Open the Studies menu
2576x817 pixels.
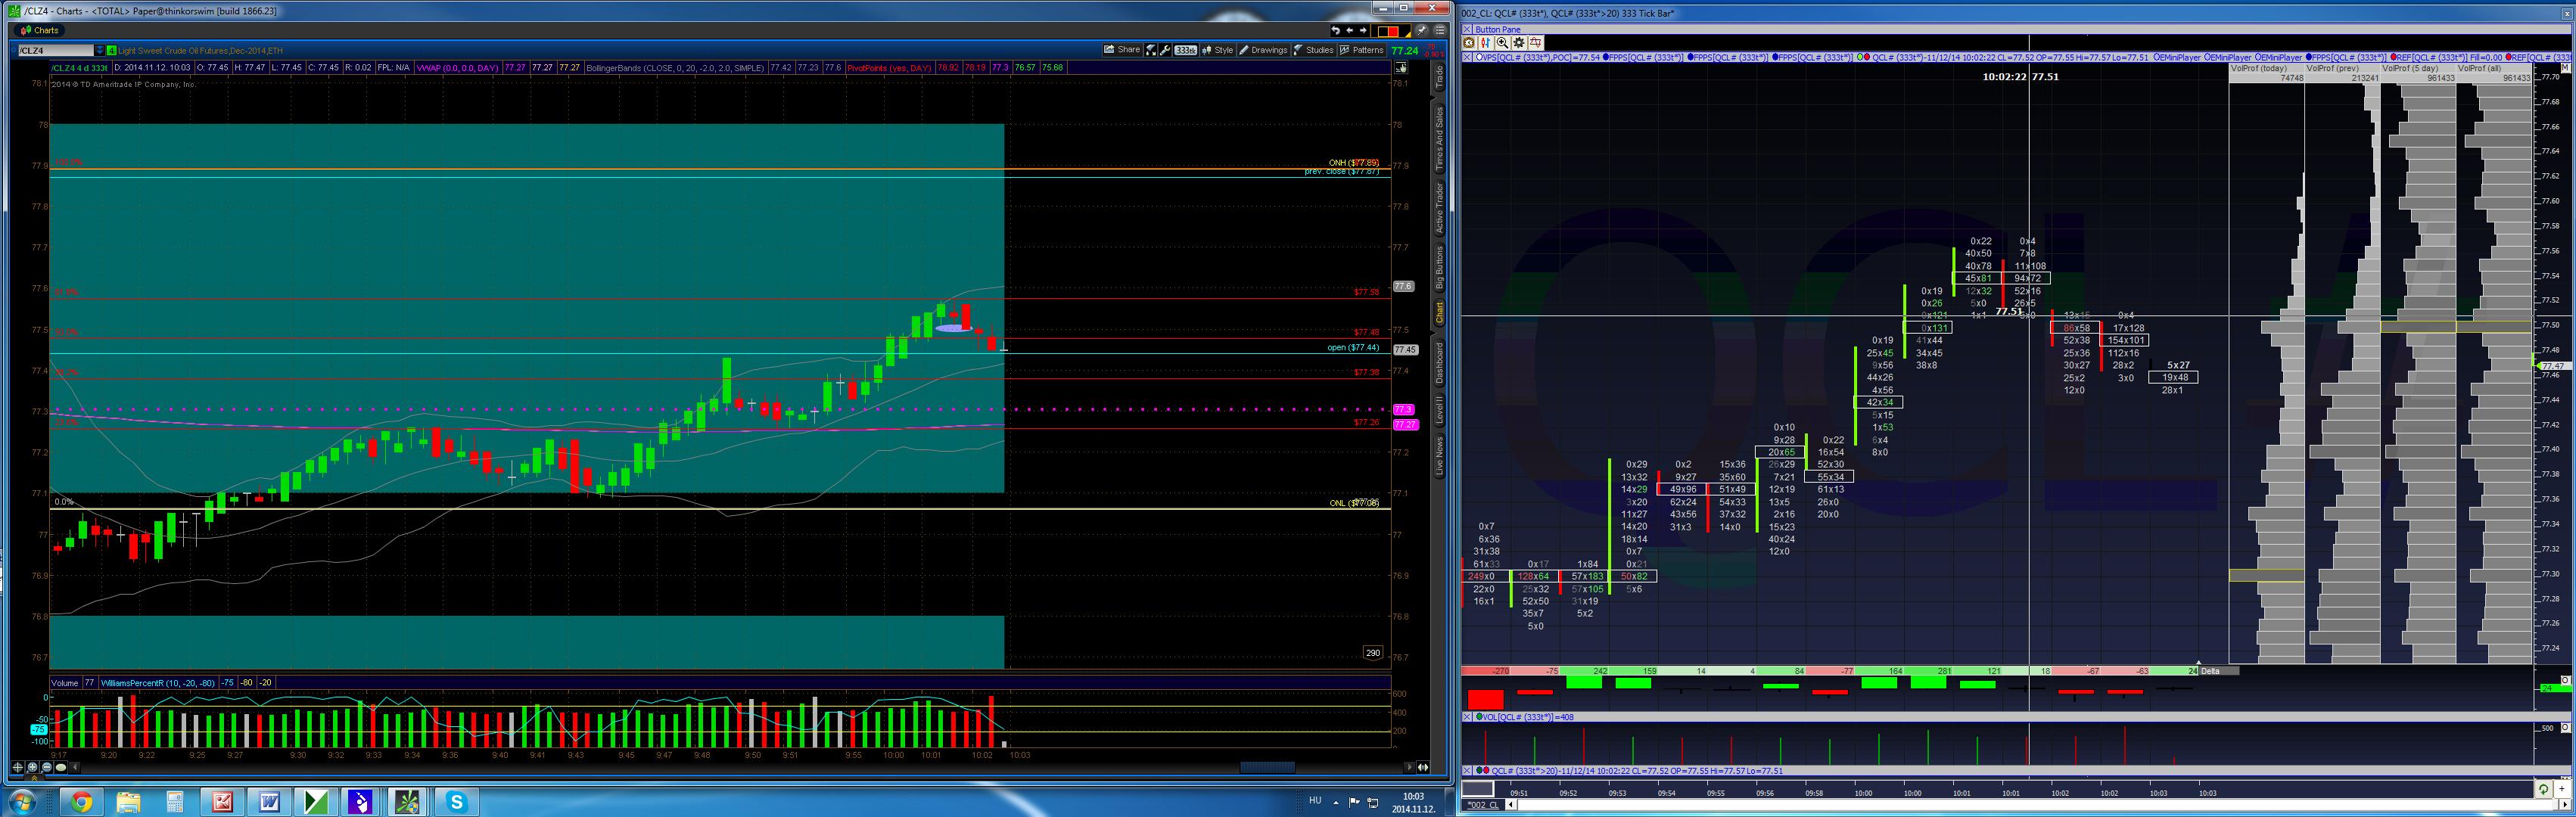tap(1313, 50)
